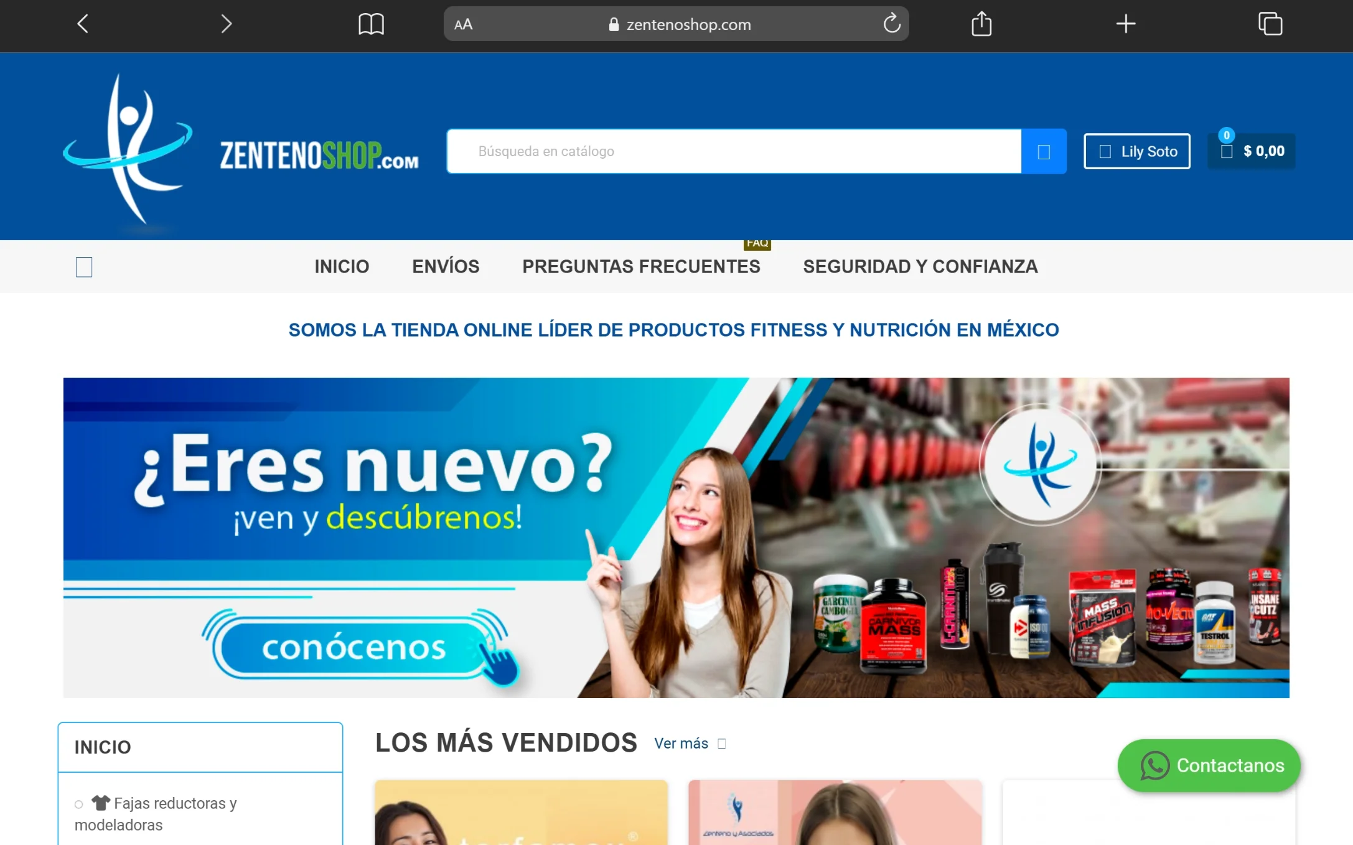The height and width of the screenshot is (845, 1353).
Task: Click the blue search submit button
Action: pyautogui.click(x=1044, y=151)
